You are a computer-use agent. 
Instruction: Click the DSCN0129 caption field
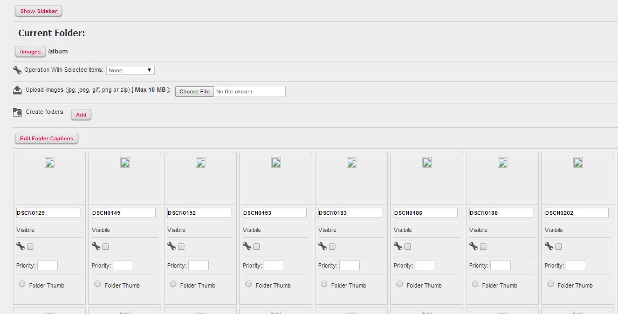[48, 213]
